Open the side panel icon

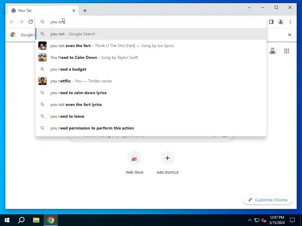(271, 22)
